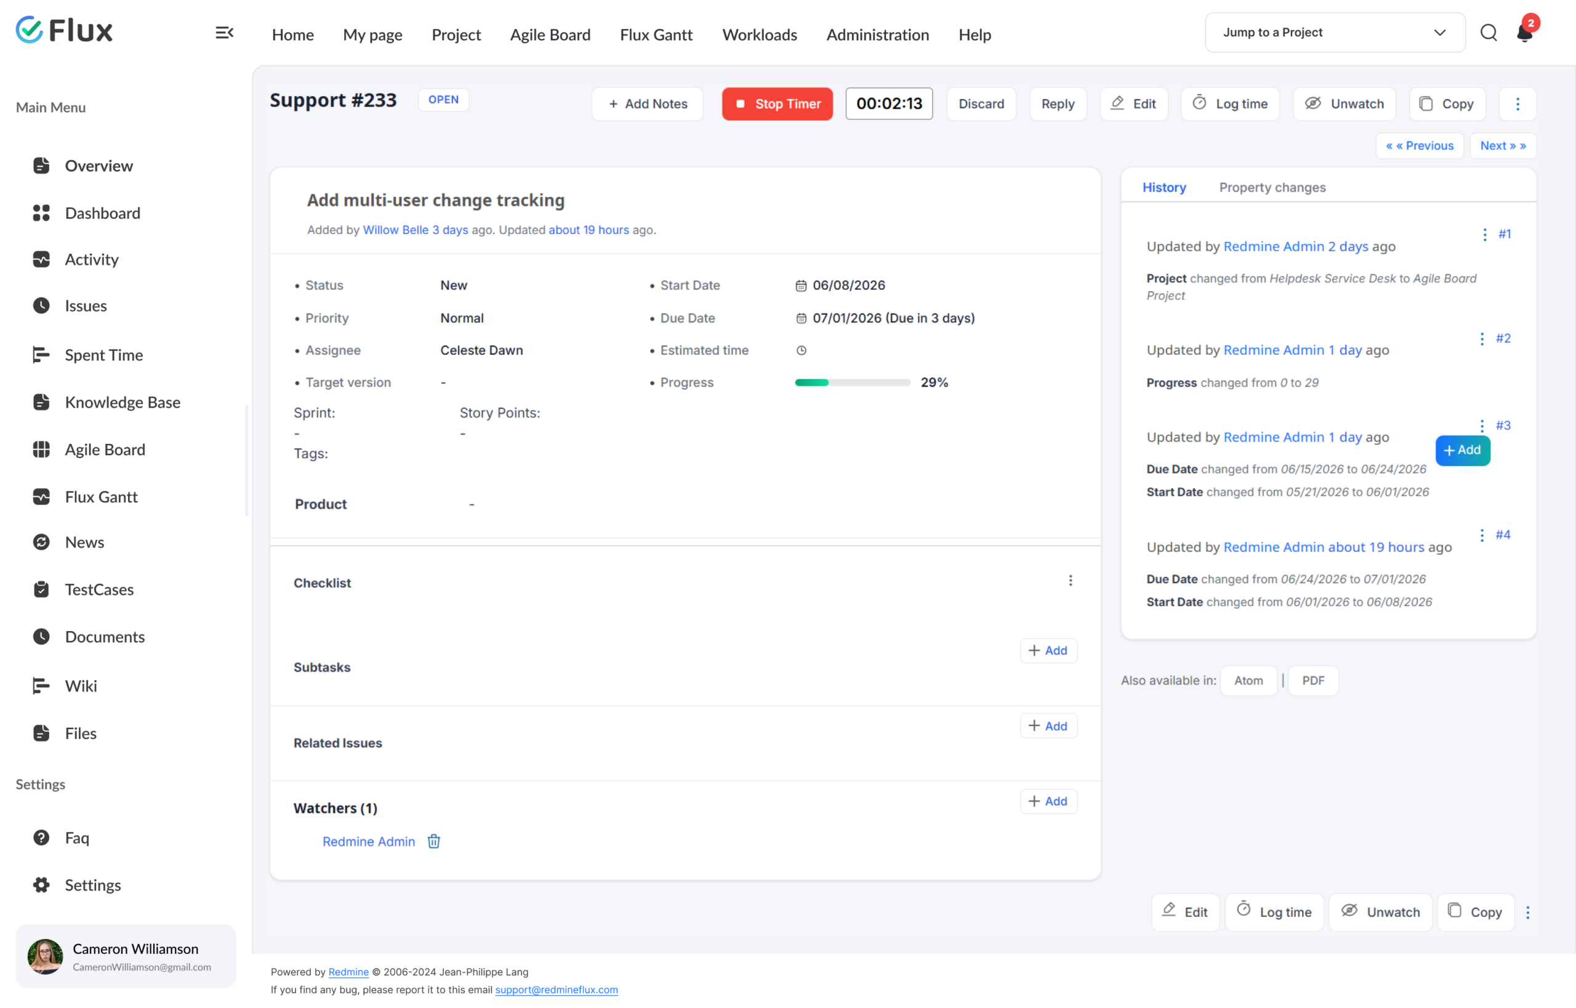1576x1008 pixels.
Task: Discard the timer
Action: 981,103
